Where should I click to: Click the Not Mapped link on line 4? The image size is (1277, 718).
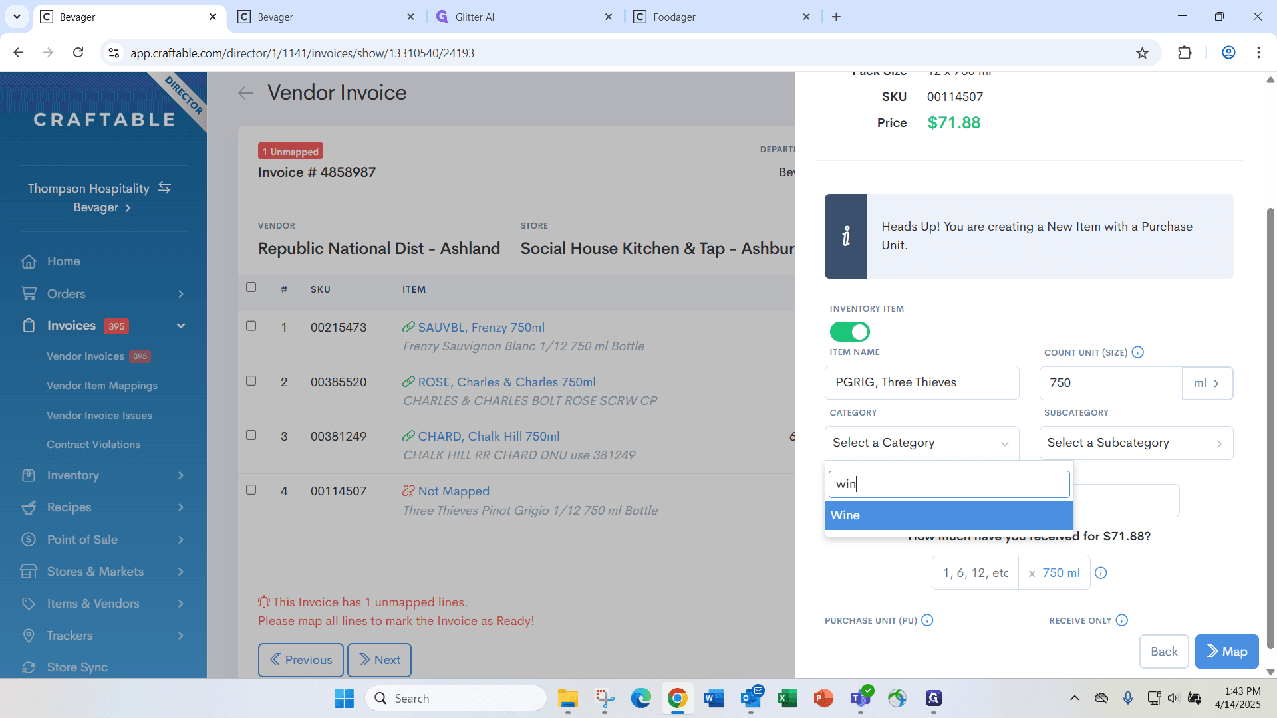454,491
